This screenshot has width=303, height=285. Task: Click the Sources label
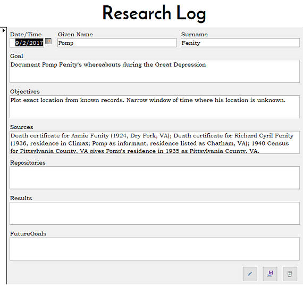pyautogui.click(x=22, y=127)
